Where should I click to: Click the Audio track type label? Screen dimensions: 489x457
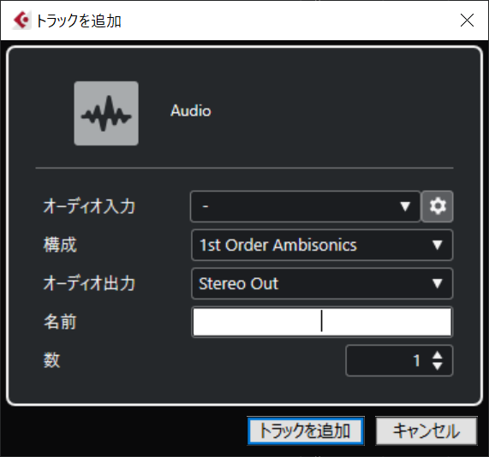(x=191, y=111)
